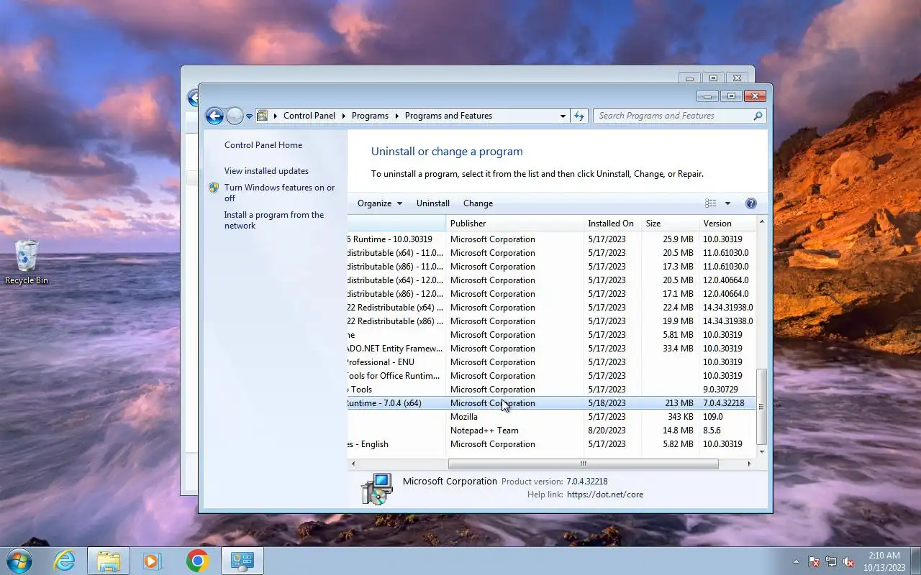This screenshot has height=575, width=921.
Task: Select the row ending in 'es - English'
Action: pyautogui.click(x=551, y=444)
